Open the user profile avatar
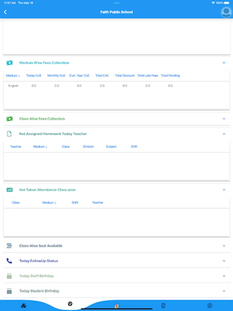Screen dimensions: 233x311 (x=226, y=12)
